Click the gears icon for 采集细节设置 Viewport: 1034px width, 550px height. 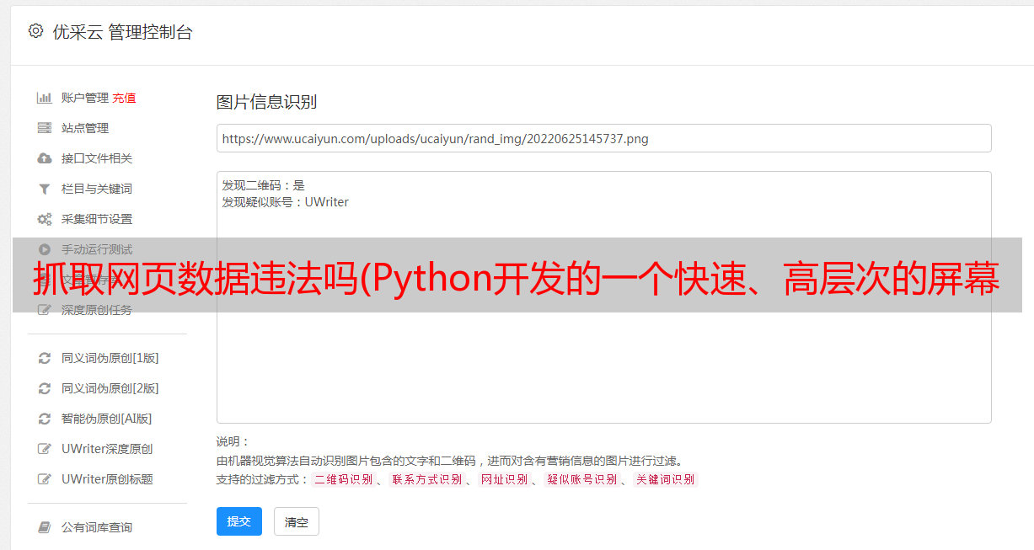45,219
